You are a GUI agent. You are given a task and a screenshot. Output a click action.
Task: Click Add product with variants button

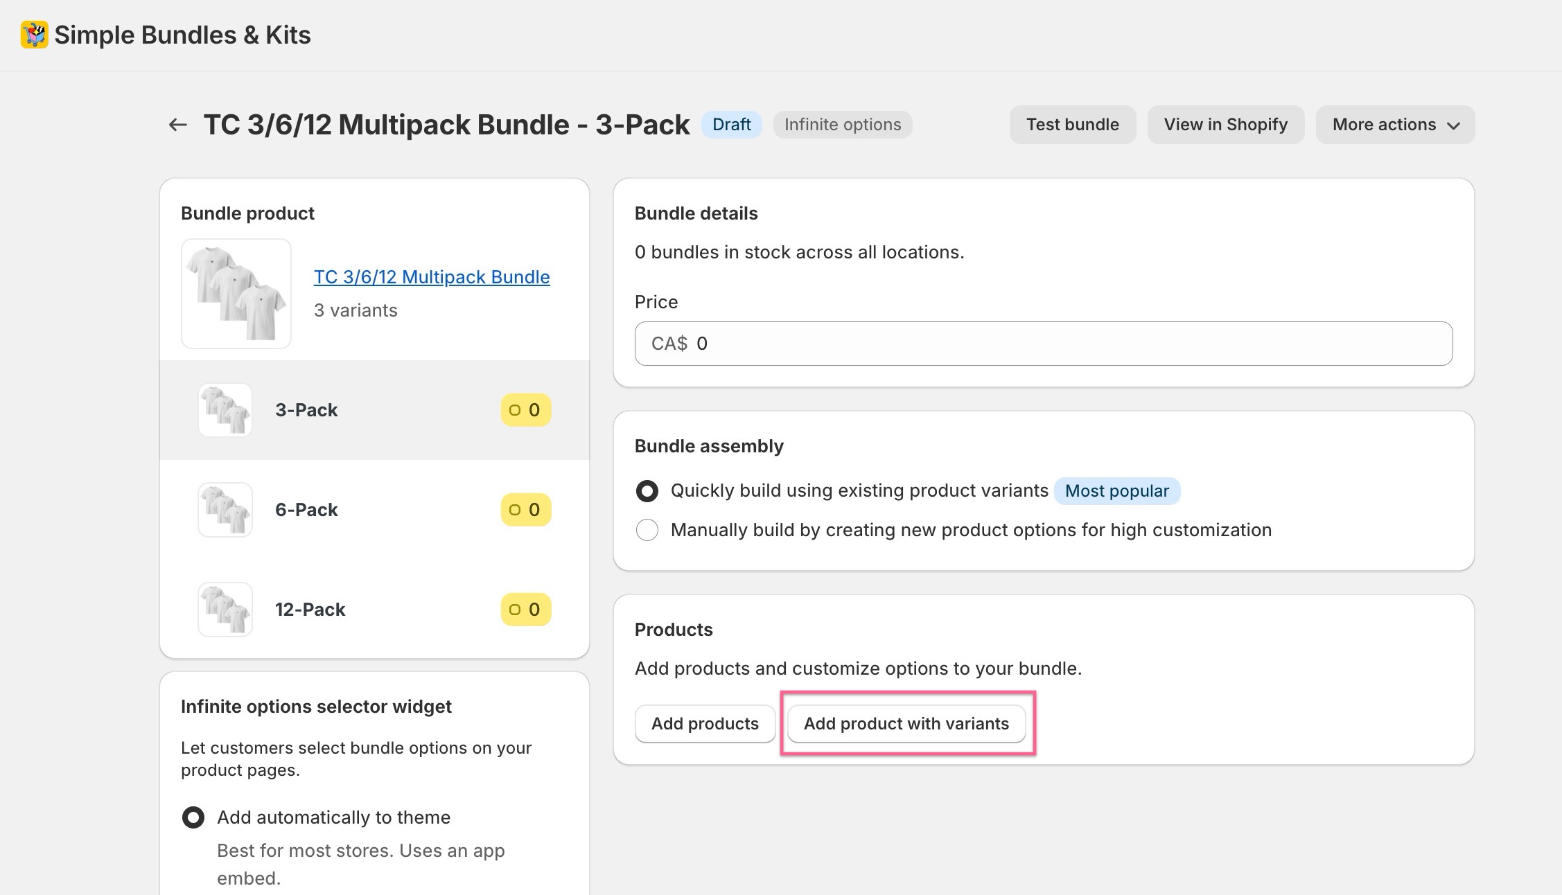[x=906, y=724]
